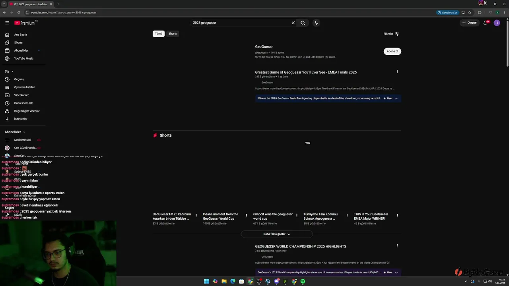The width and height of the screenshot is (509, 286).
Task: Open Spotify from the taskbar
Action: pos(303,281)
